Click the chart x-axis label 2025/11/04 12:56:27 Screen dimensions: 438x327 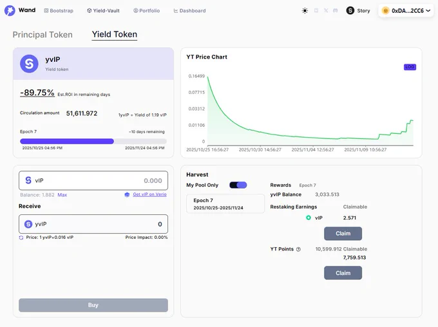pyautogui.click(x=313, y=150)
